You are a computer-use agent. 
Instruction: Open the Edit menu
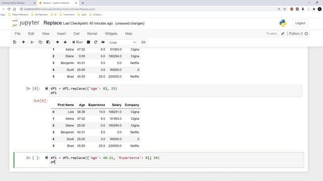point(31,34)
